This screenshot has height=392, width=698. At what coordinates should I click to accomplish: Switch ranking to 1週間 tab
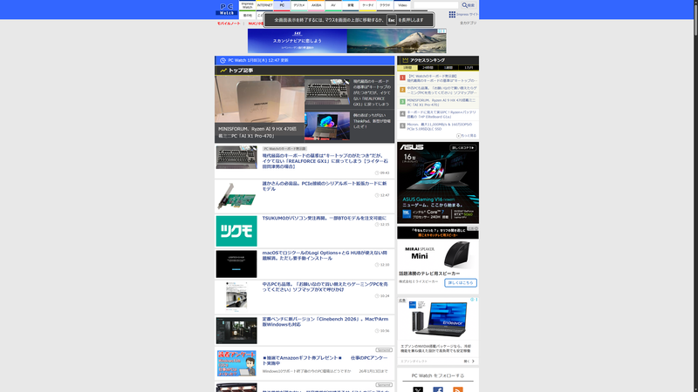click(448, 68)
